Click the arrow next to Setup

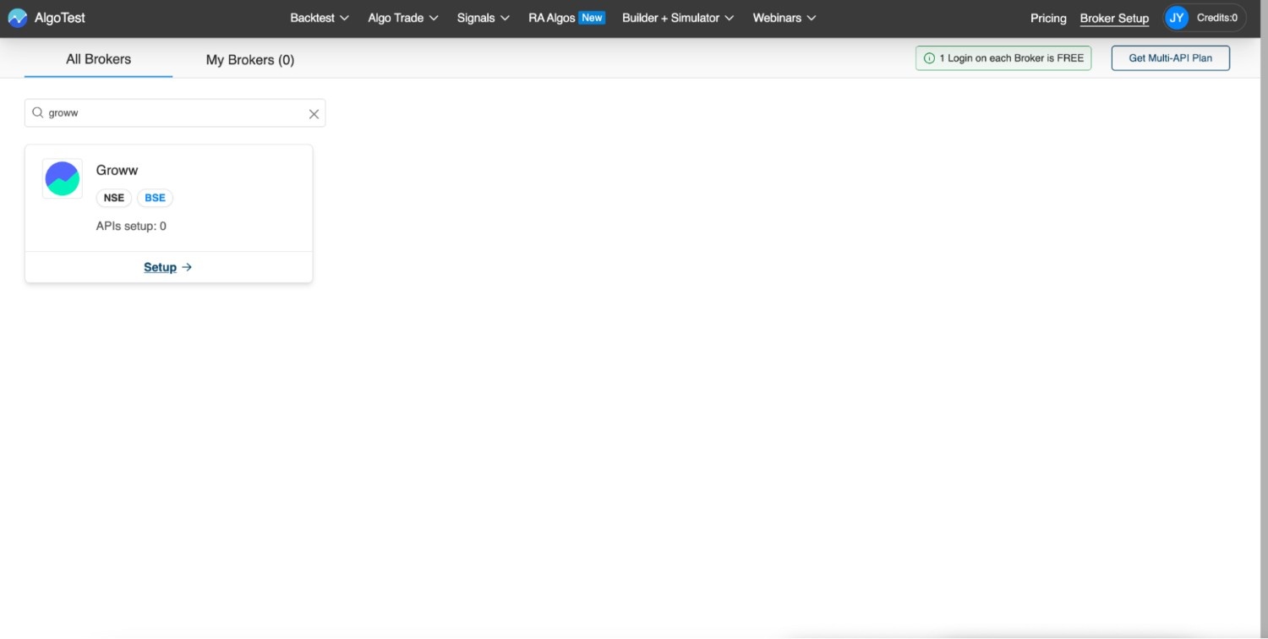[187, 267]
